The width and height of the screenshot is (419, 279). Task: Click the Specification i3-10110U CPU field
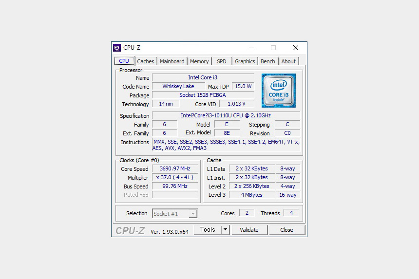pyautogui.click(x=226, y=115)
